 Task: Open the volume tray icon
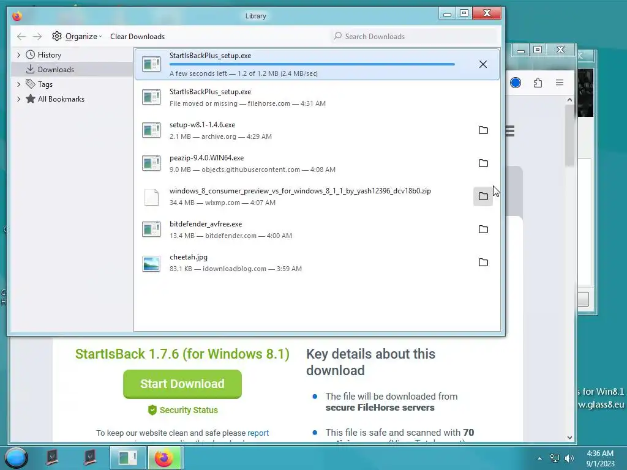pyautogui.click(x=569, y=458)
